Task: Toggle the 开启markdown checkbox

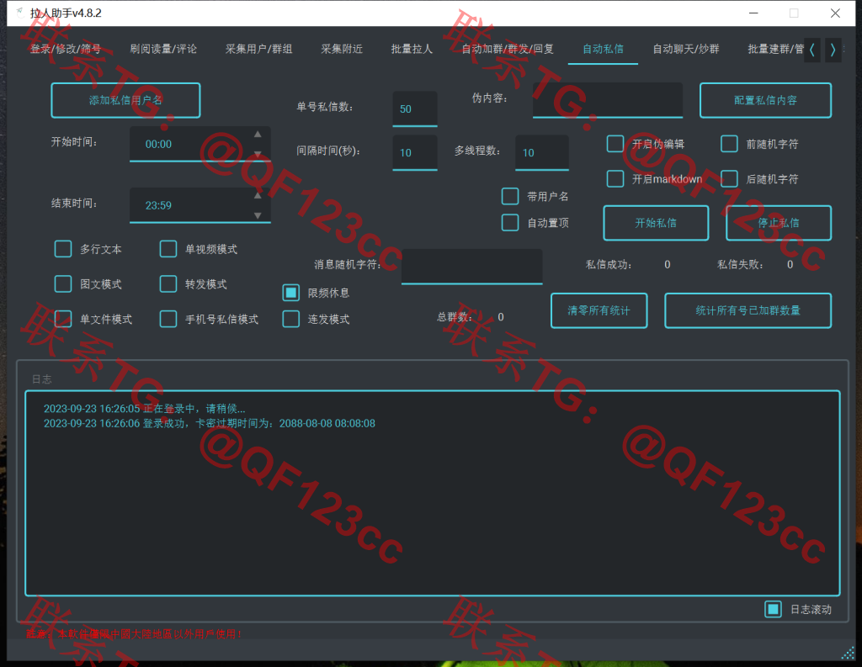Action: [x=615, y=178]
